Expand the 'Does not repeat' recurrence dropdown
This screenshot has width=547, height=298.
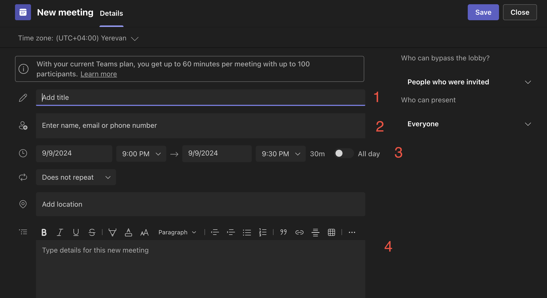[76, 177]
